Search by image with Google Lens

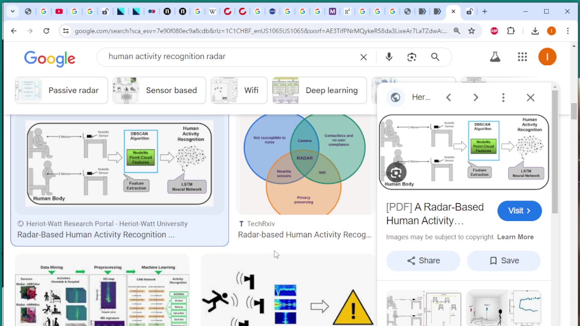(411, 57)
